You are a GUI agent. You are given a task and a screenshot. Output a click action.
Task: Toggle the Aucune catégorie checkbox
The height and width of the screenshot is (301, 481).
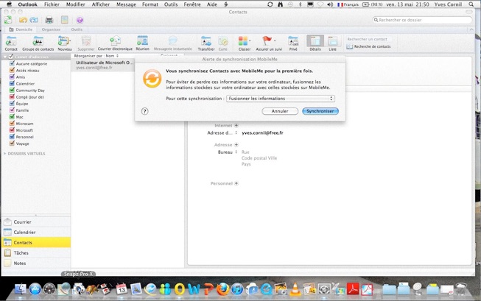coord(12,63)
